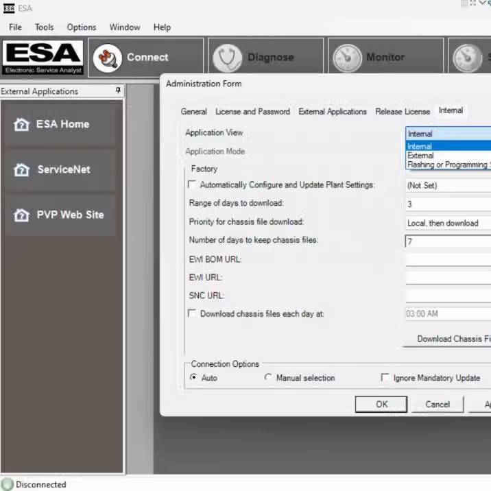Click the PVP Web Site icon

click(x=22, y=215)
